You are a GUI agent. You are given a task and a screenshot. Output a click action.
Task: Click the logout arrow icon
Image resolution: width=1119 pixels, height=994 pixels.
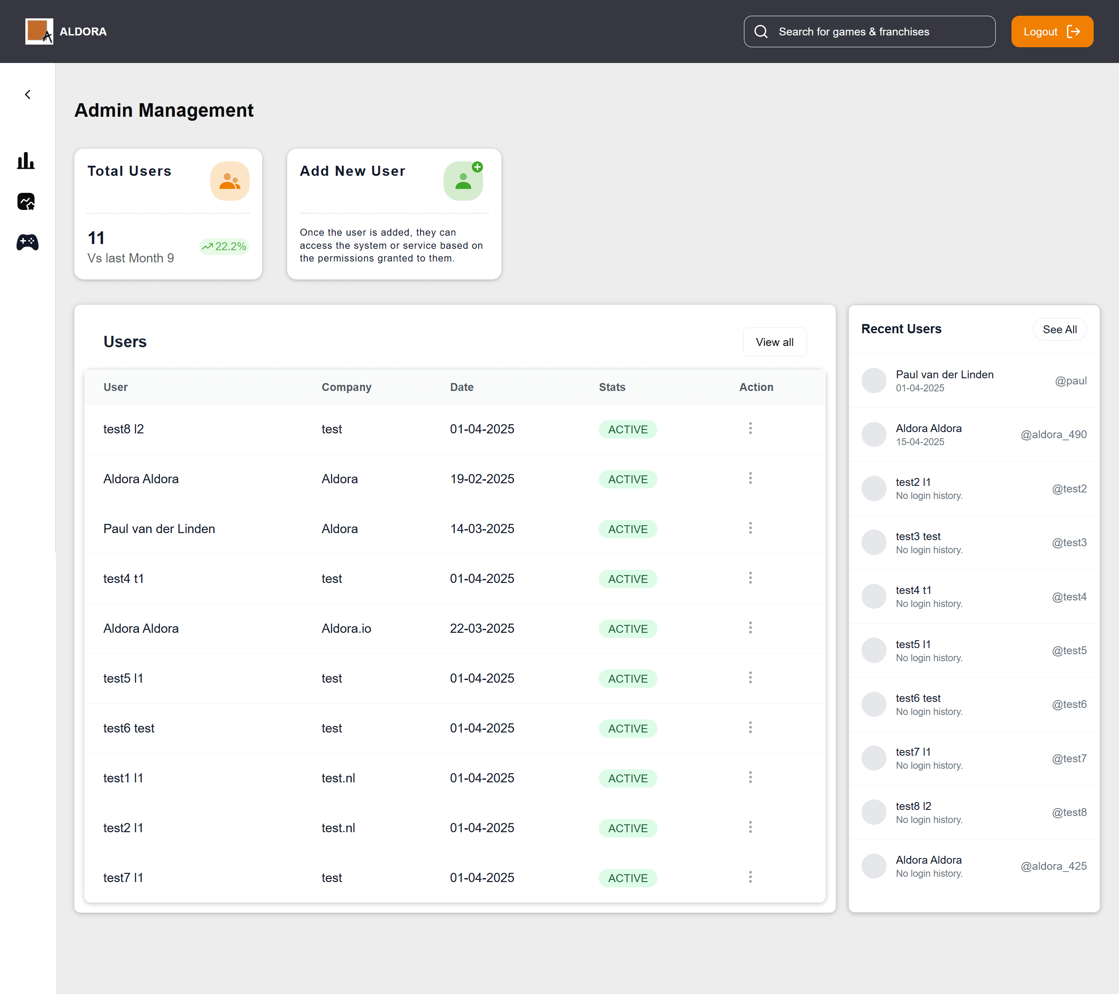click(x=1074, y=31)
